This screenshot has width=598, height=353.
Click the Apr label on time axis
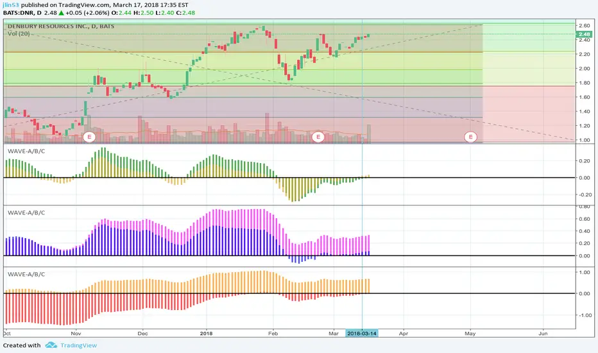pyautogui.click(x=403, y=333)
